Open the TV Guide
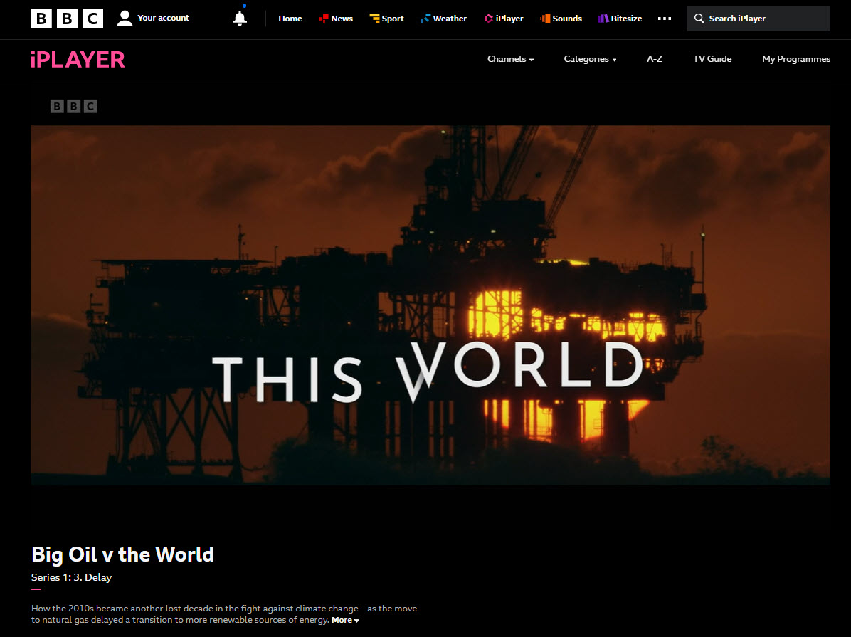Image resolution: width=851 pixels, height=637 pixels. click(x=712, y=59)
